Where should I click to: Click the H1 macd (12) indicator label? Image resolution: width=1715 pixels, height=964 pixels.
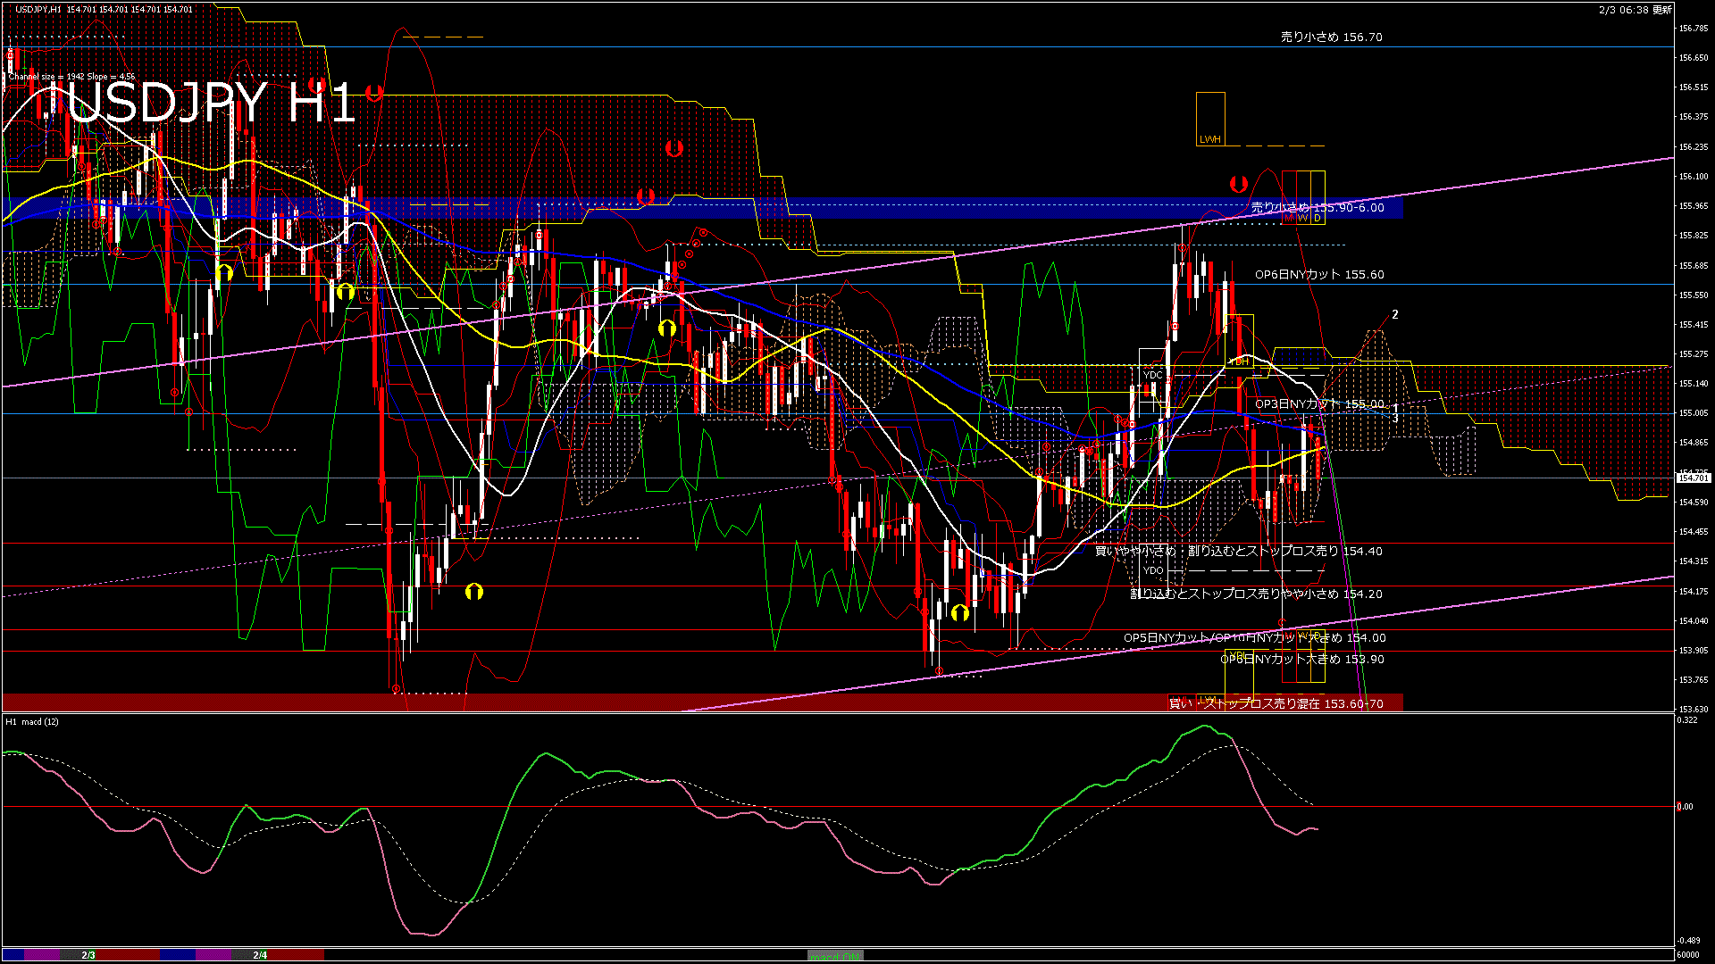32,721
